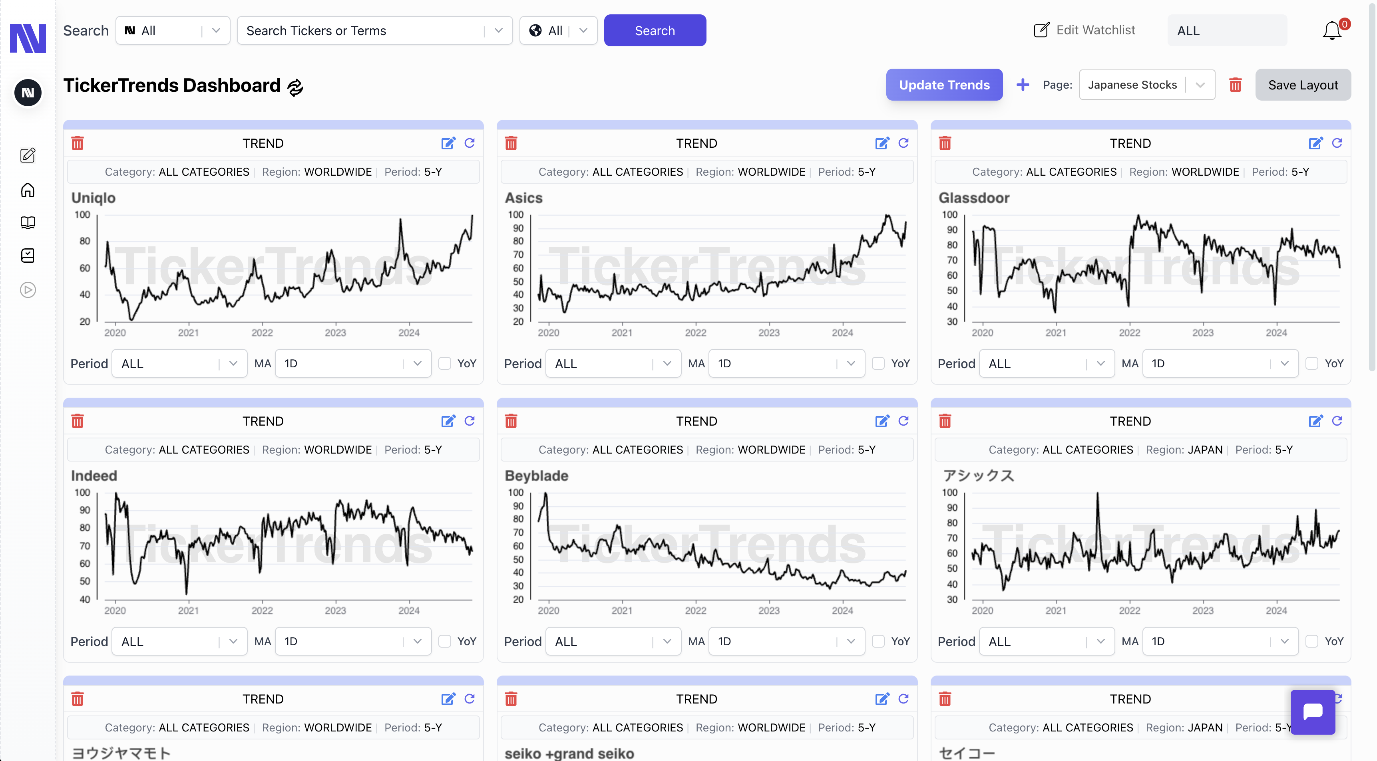Delete the セイコー trend card
Image resolution: width=1377 pixels, height=761 pixels.
[945, 699]
